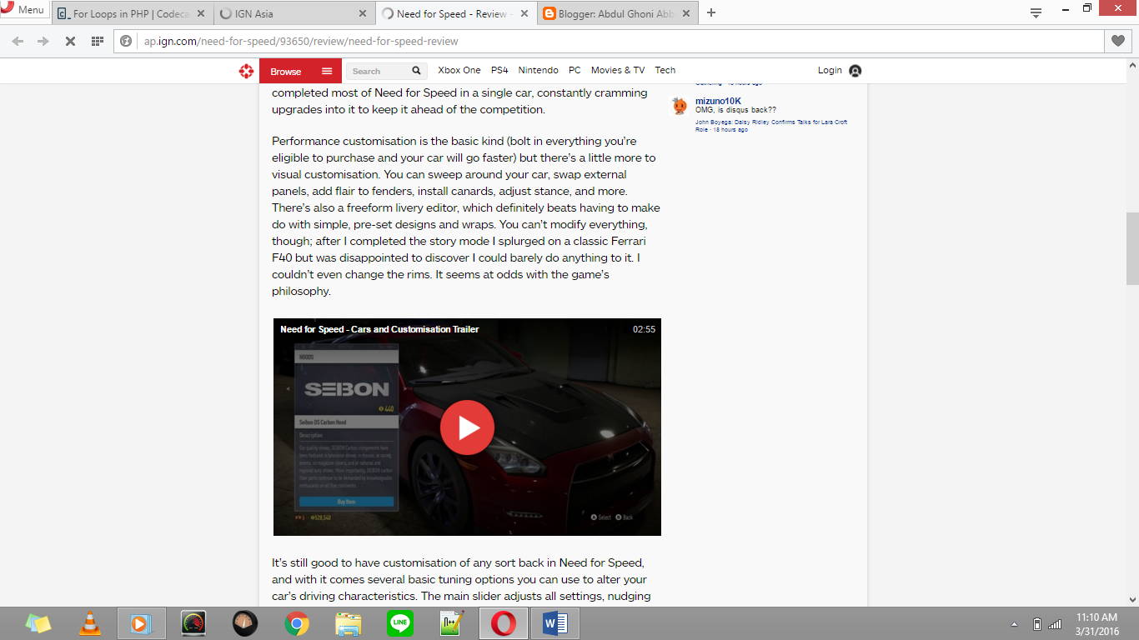Image resolution: width=1139 pixels, height=640 pixels.
Task: Bookmark page with the heart icon
Action: [x=1118, y=41]
